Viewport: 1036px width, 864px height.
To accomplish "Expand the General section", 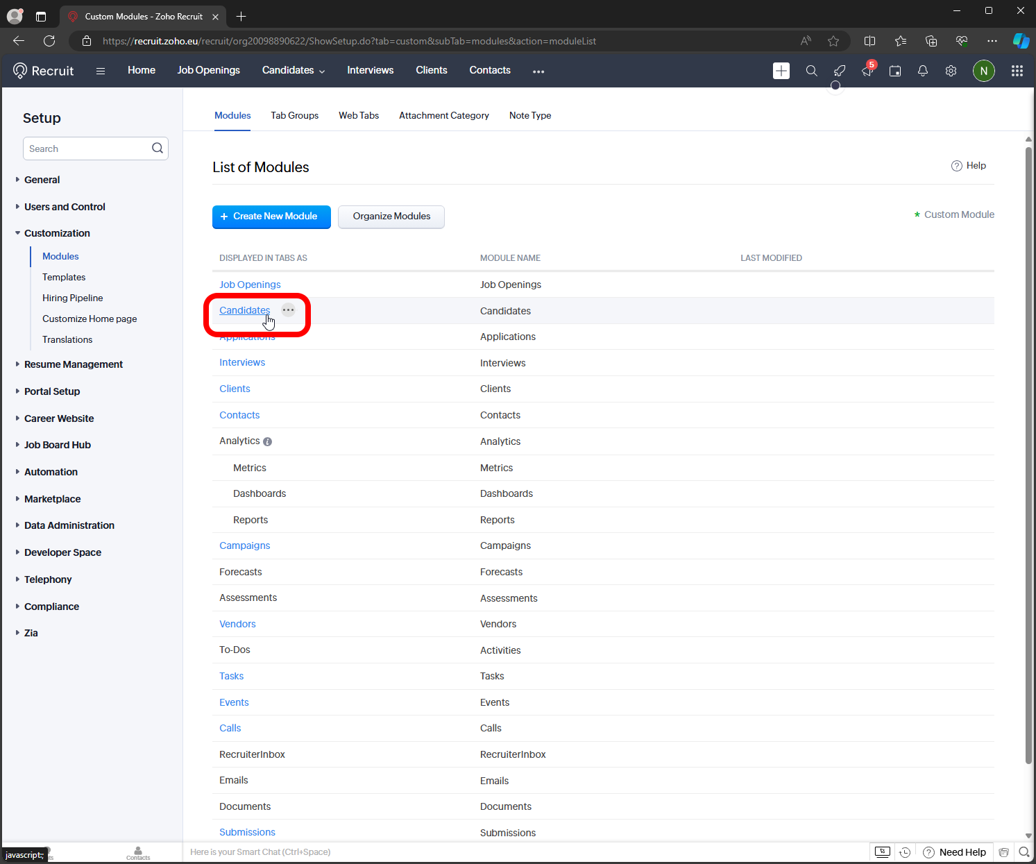I will click(42, 180).
